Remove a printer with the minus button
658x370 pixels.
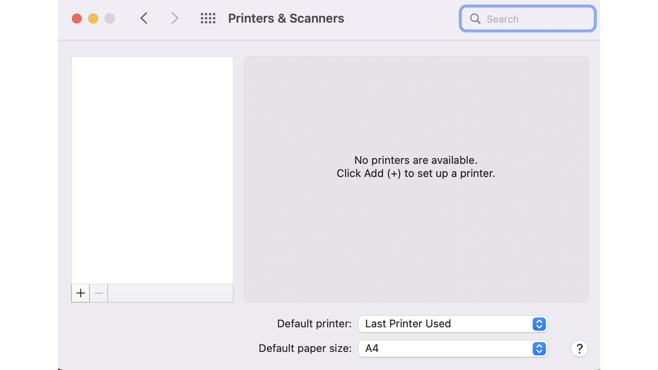point(99,293)
